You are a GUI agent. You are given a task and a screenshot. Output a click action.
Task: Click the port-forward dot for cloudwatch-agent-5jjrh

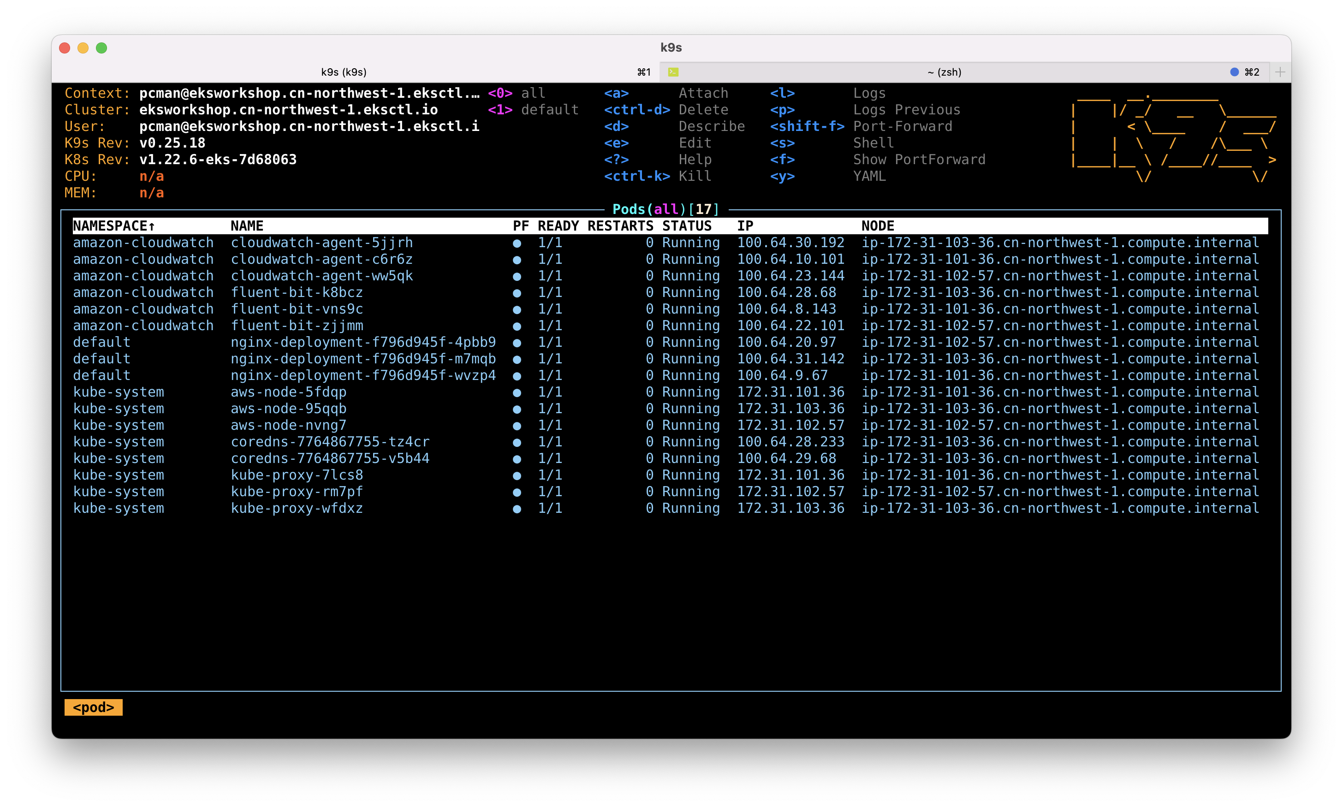tap(517, 243)
